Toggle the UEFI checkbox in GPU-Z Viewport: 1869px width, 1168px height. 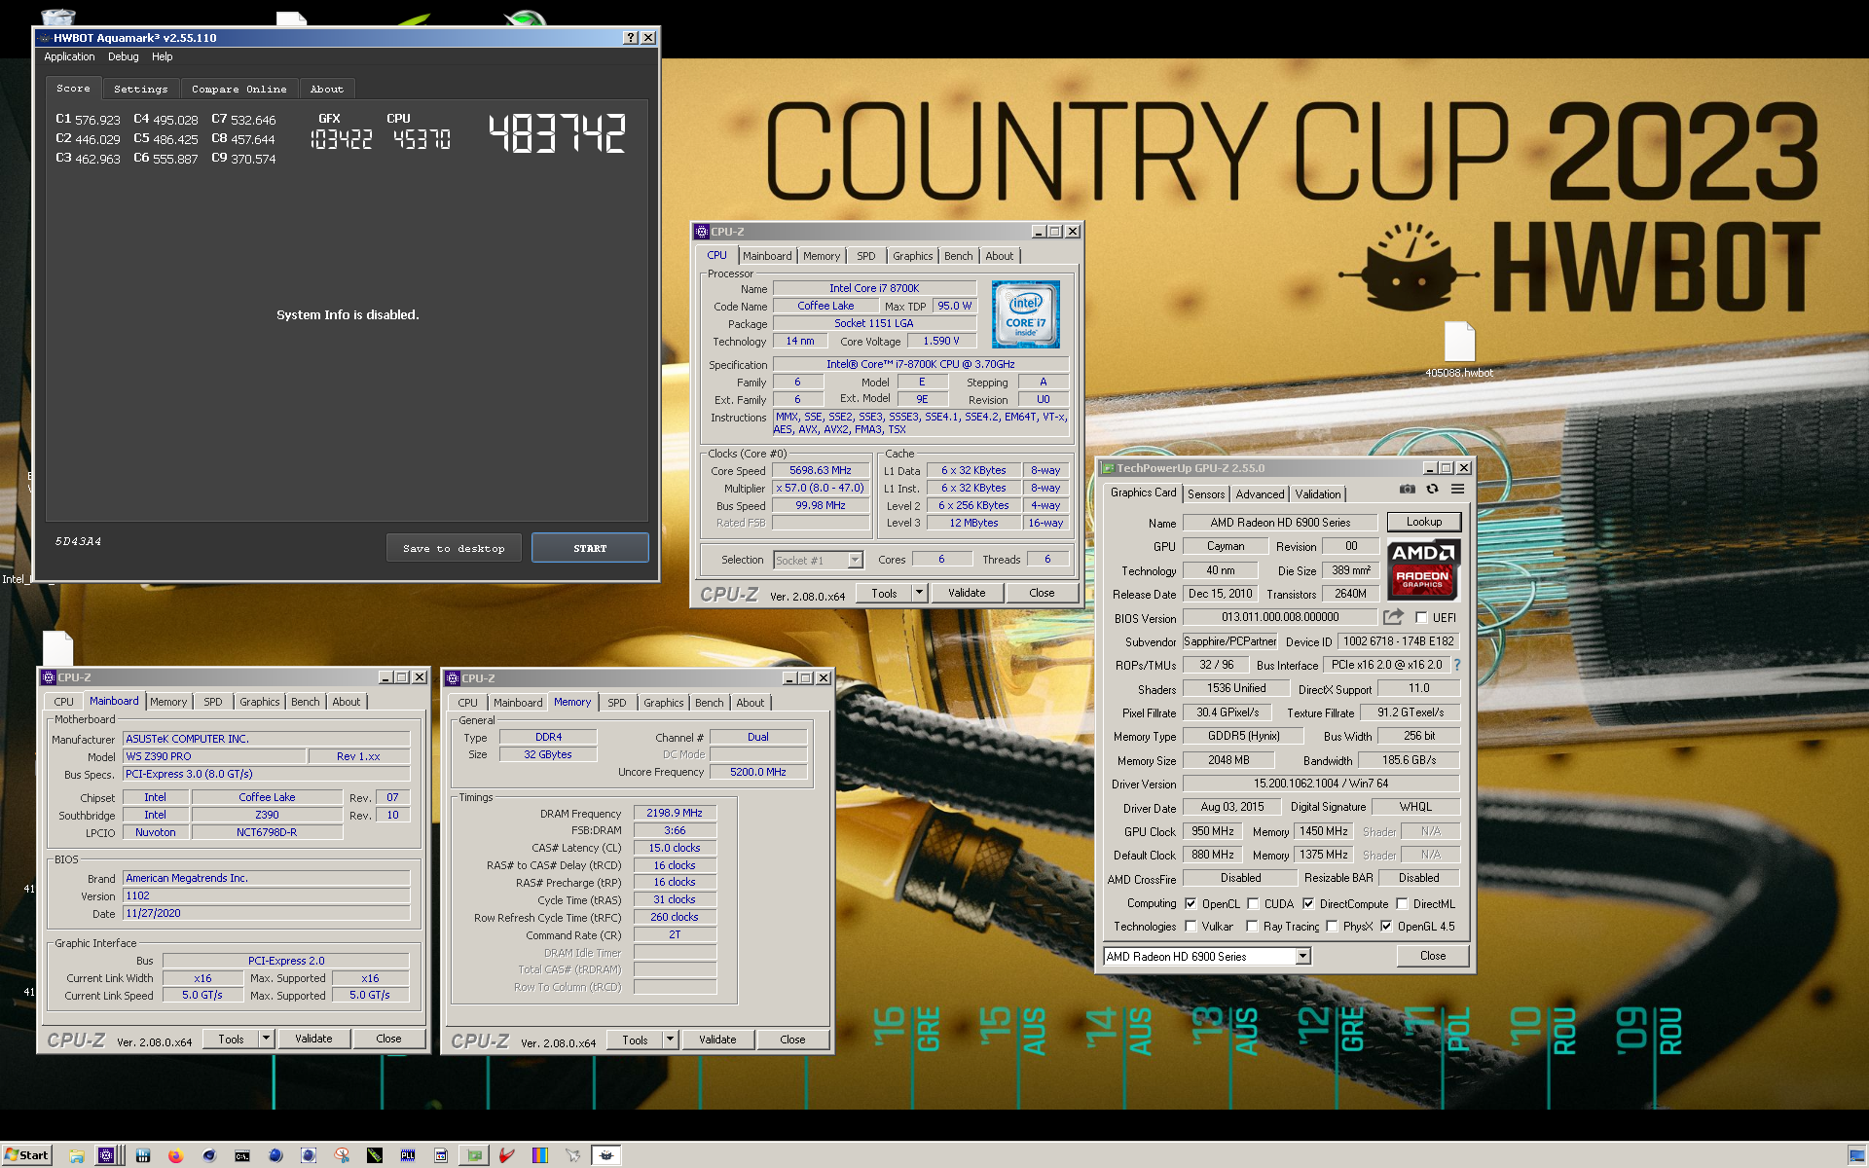click(1421, 617)
